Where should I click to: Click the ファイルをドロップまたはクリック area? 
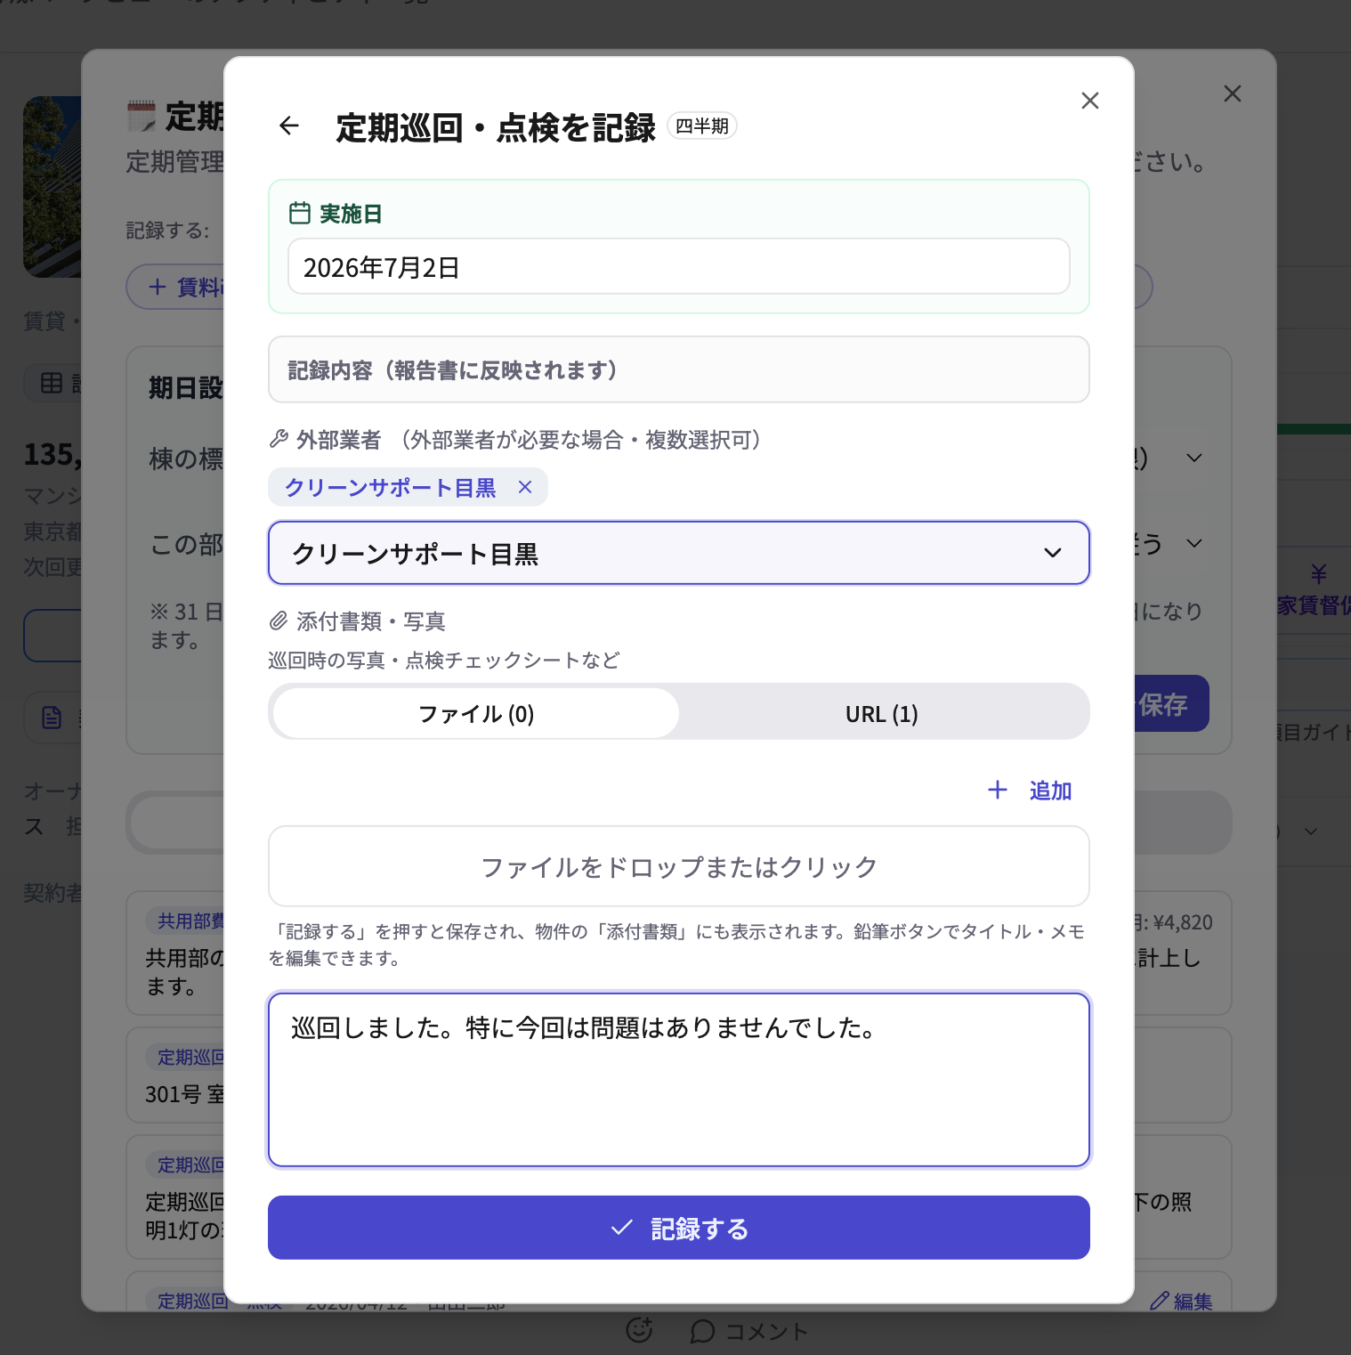tap(678, 866)
